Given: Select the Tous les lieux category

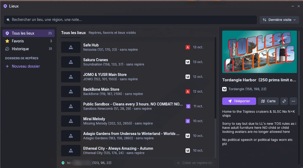Looking at the screenshot, I should tap(29, 33).
